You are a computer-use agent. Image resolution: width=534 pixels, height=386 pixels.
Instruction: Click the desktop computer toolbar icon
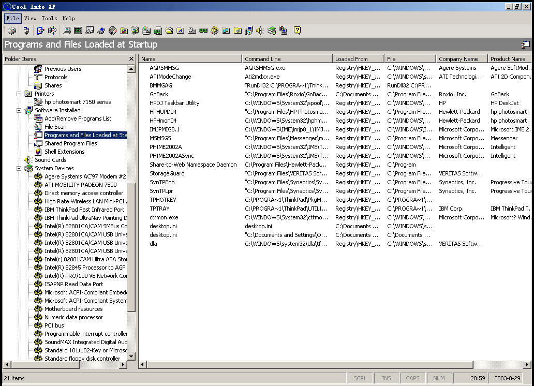[67, 31]
